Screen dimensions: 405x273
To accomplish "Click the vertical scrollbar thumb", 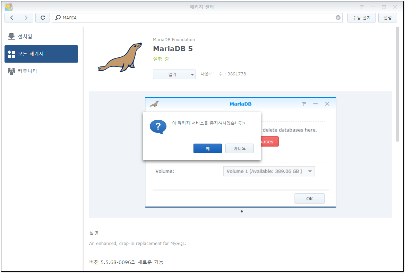I will [x=397, y=84].
